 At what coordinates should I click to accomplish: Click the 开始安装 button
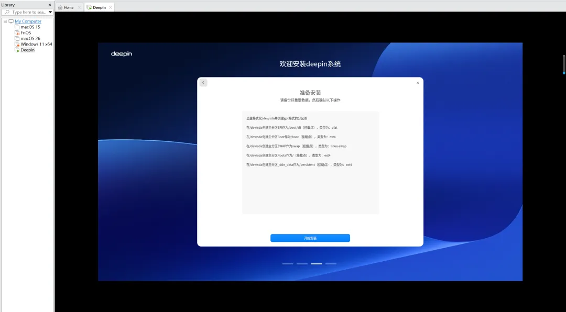coord(310,238)
